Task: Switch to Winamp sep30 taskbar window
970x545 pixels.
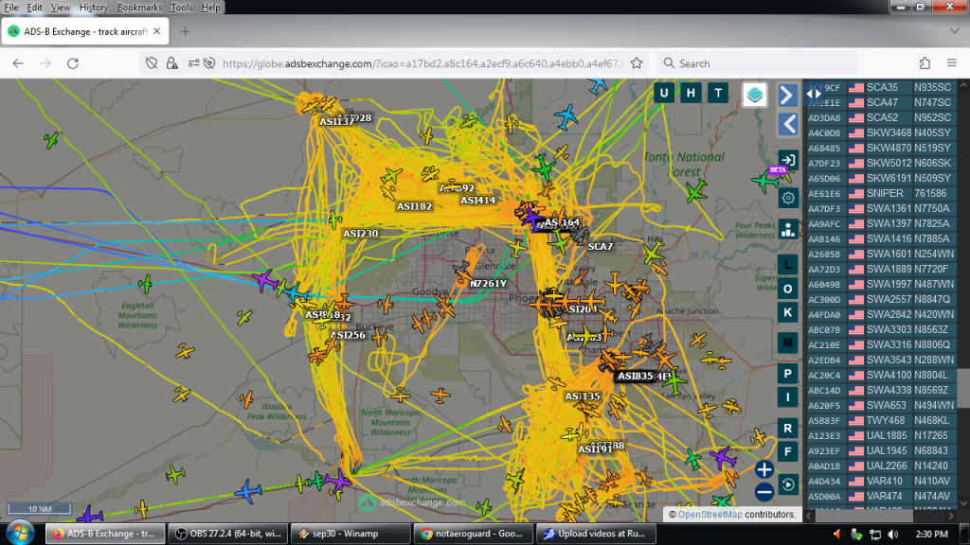Action: [x=350, y=534]
